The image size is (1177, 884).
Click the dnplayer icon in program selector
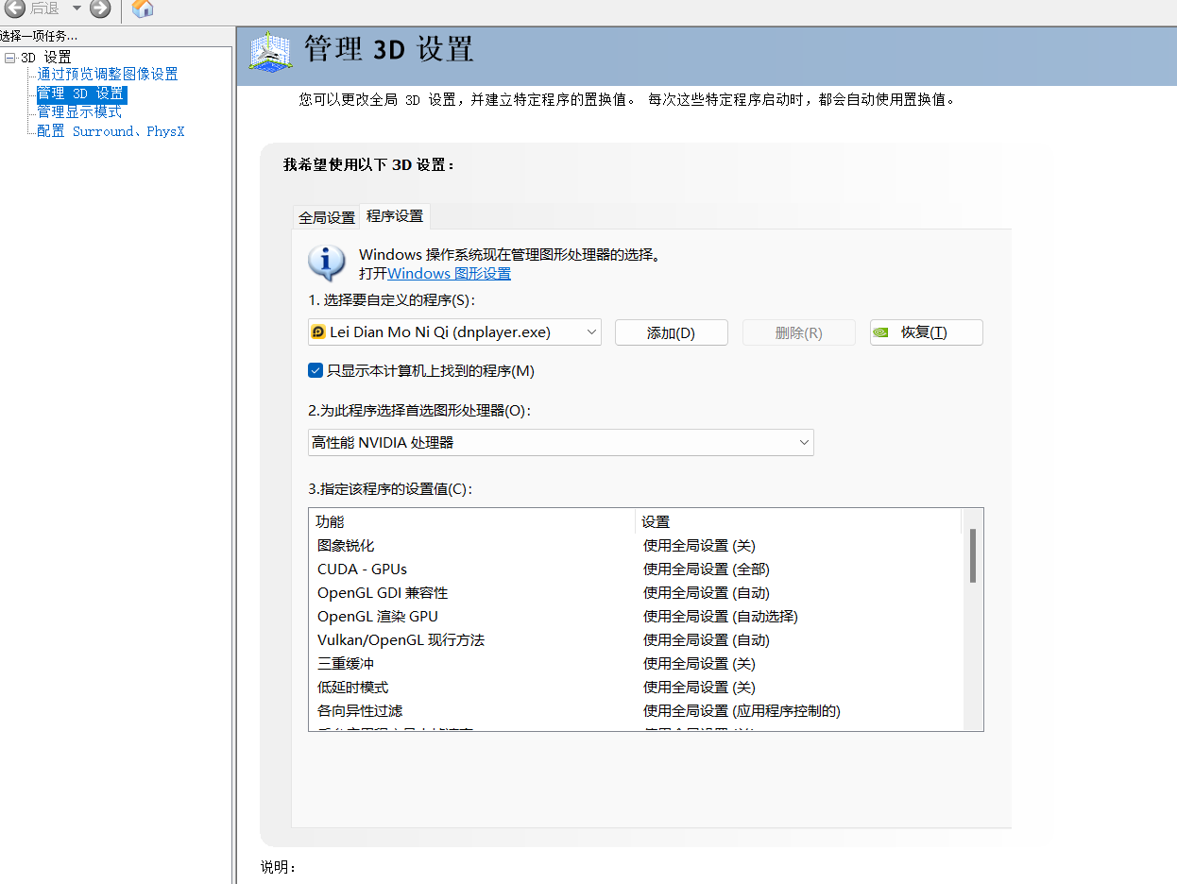click(x=318, y=332)
